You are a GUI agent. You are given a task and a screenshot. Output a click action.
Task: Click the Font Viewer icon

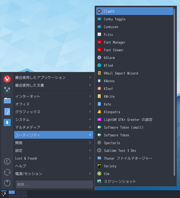99,50
